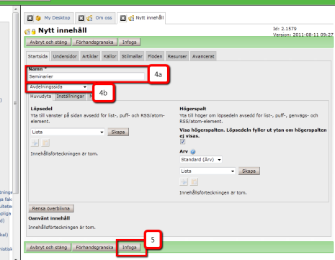The height and width of the screenshot is (260, 335).
Task: Switch to the Undersidor tab
Action: [65, 56]
